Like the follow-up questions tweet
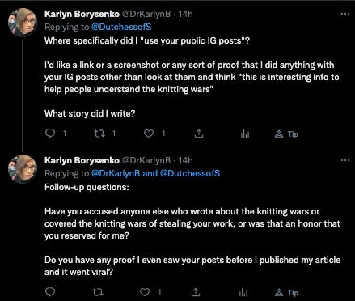 (x=145, y=292)
